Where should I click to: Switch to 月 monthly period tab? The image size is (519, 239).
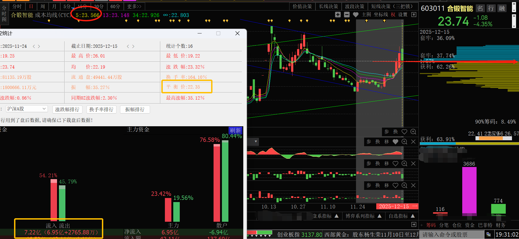click(54, 6)
